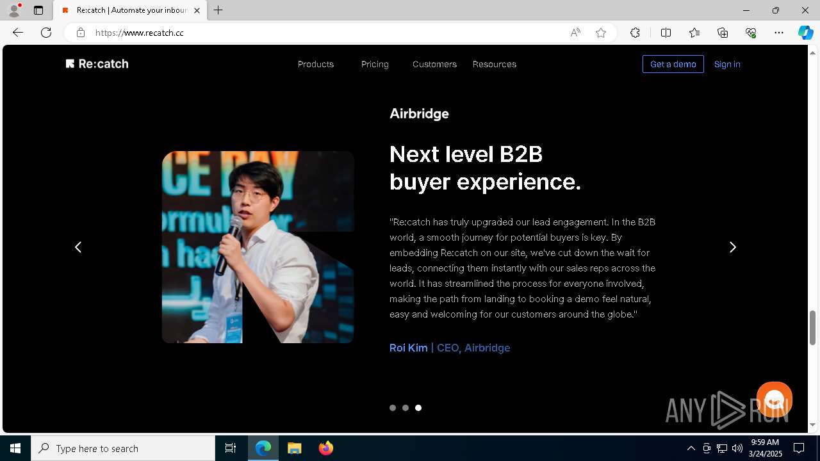Viewport: 820px width, 461px height.
Task: Add this page to favorites star
Action: click(601, 33)
